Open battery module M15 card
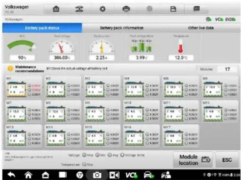 (102, 136)
